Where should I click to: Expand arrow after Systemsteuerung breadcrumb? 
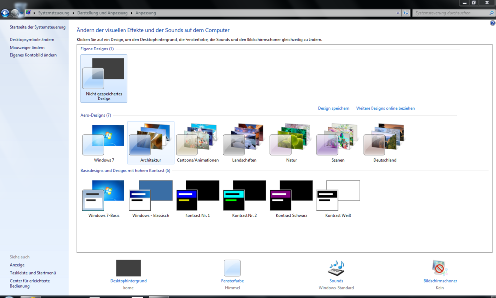coord(73,13)
